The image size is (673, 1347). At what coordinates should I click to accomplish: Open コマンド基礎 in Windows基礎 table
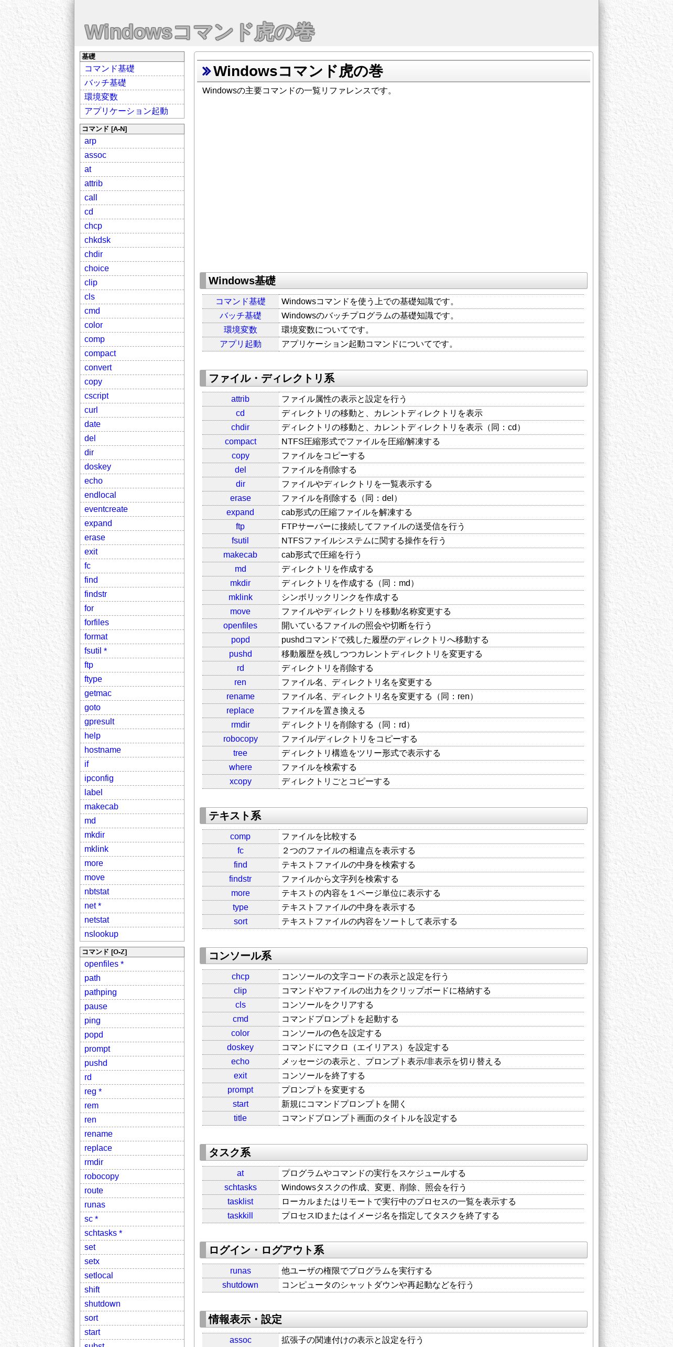point(240,302)
